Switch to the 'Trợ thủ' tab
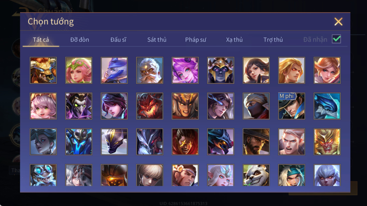This screenshot has width=367, height=206. pyautogui.click(x=273, y=40)
